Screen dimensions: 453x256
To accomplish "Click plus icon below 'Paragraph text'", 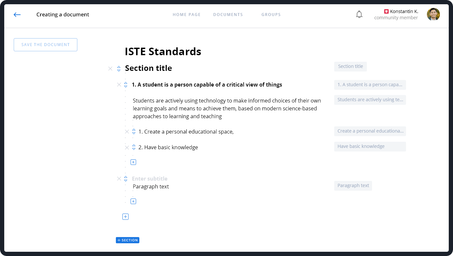I will click(133, 201).
